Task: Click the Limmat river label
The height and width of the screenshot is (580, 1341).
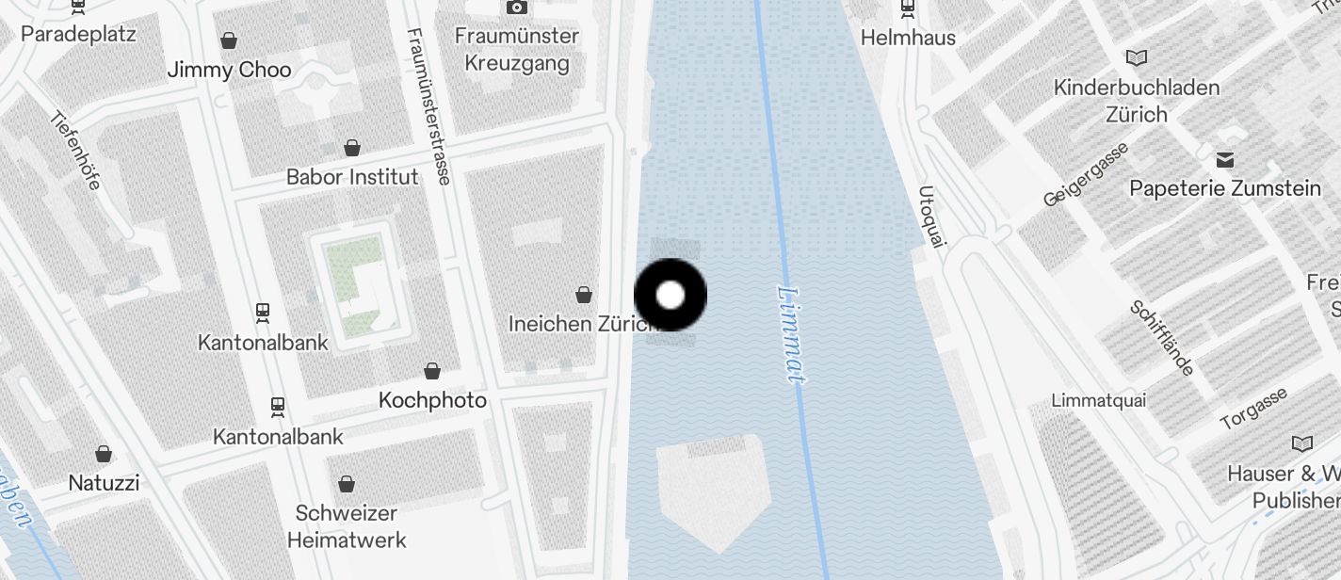Action: coord(792,332)
